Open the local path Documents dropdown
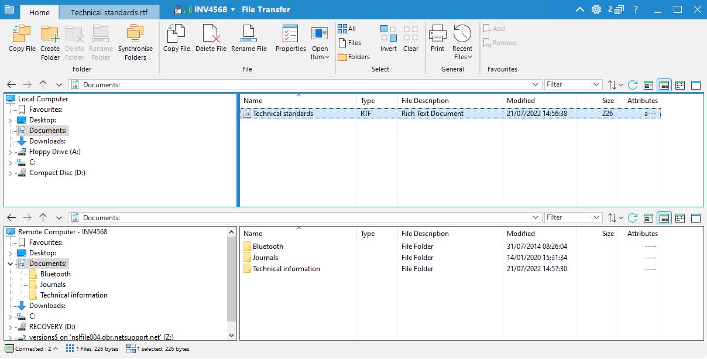Screen dimensions: 707x359 pyautogui.click(x=536, y=85)
